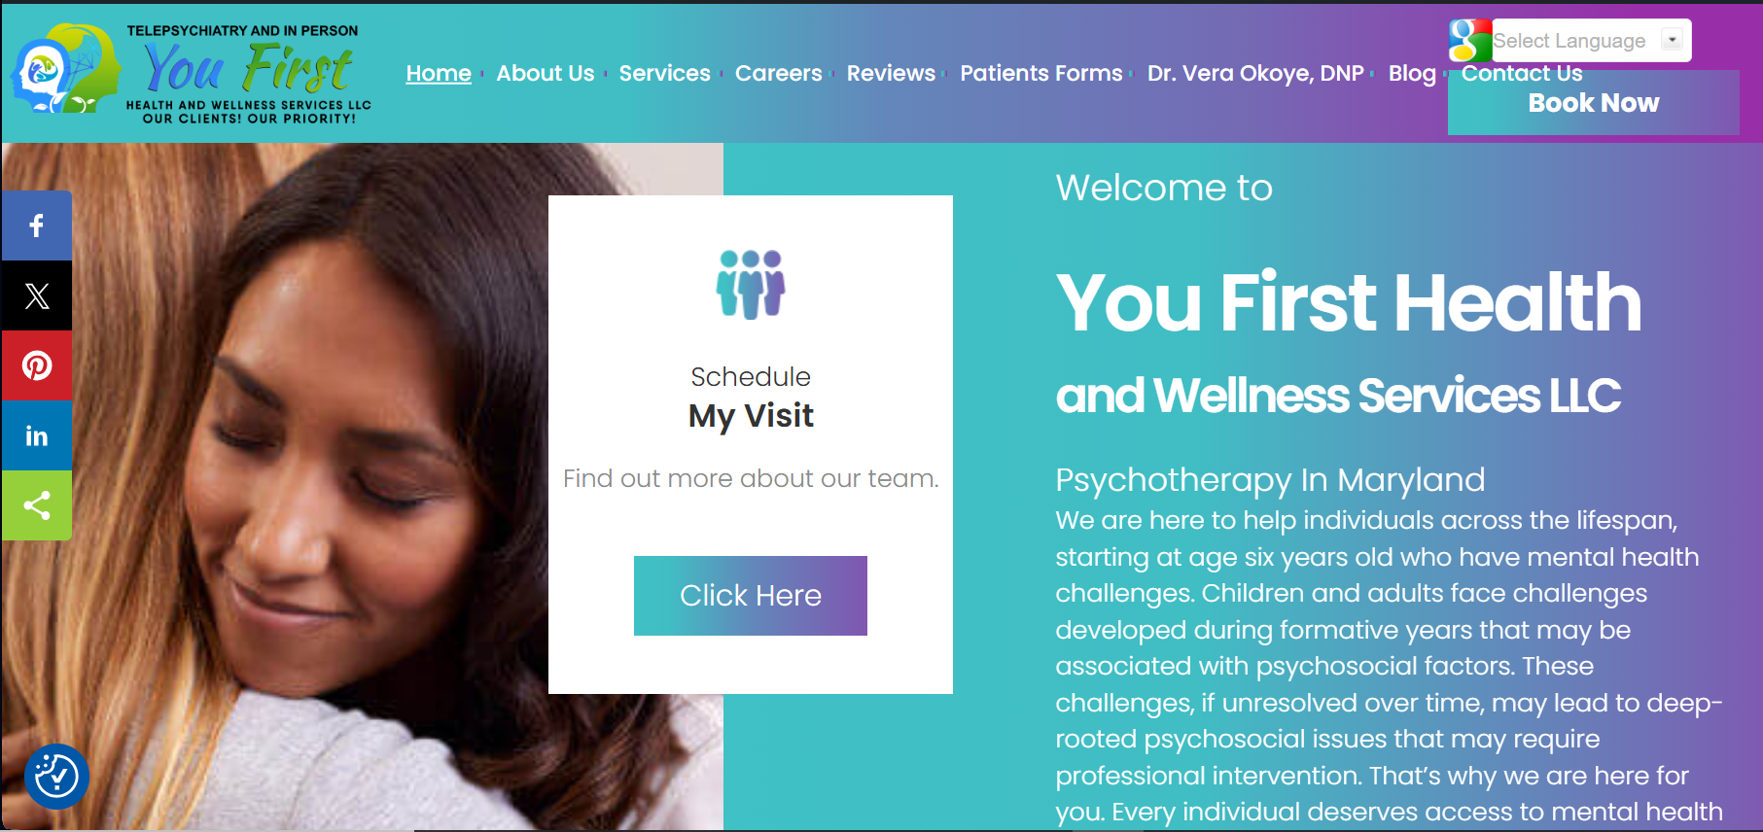Visit Dr. Vera Okoye, DNP page
Viewport: 1763px width, 832px height.
point(1255,73)
